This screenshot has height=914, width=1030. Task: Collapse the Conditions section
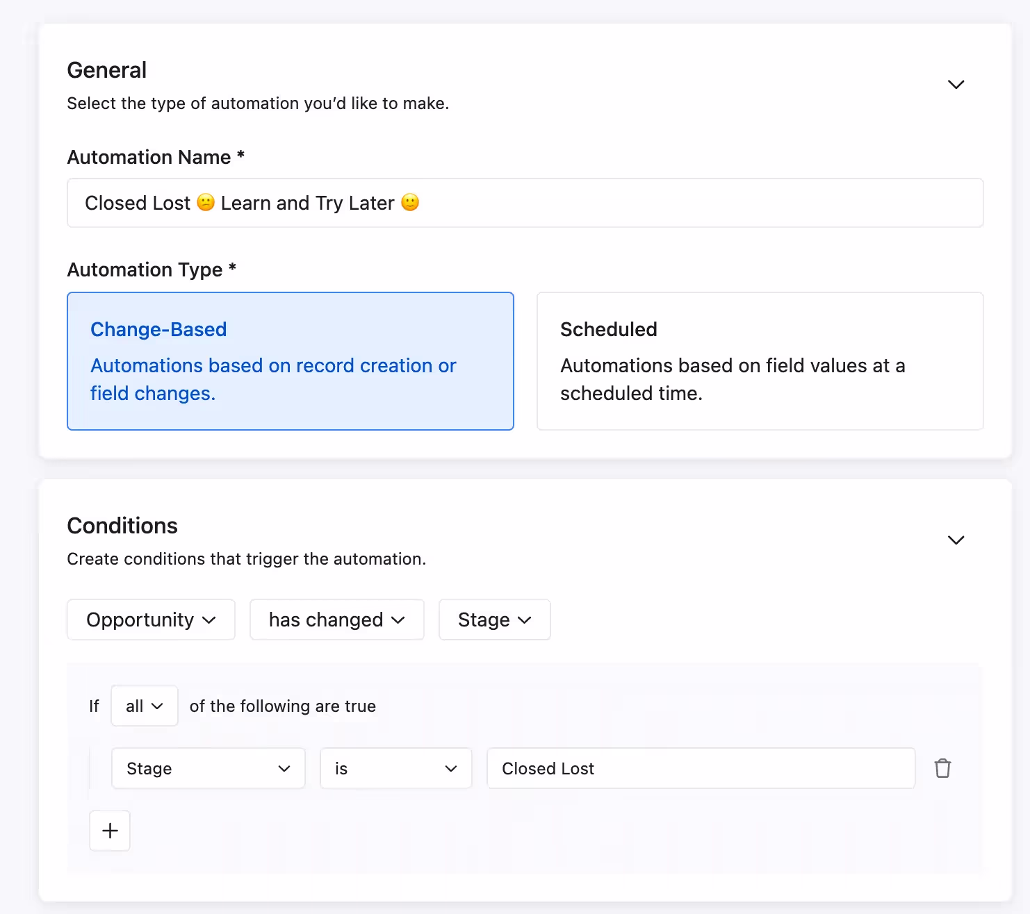coord(956,540)
